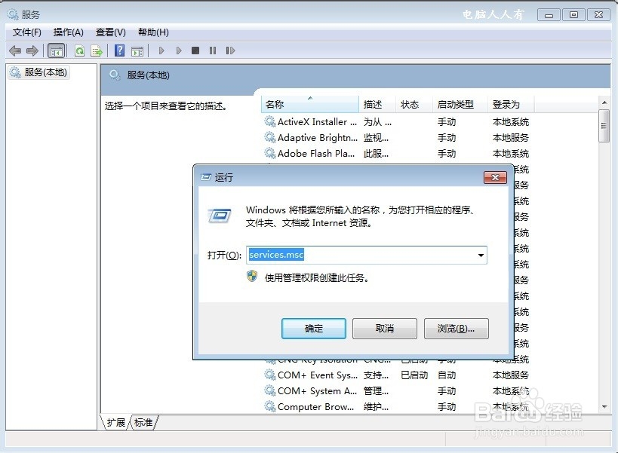Click the Start service play icon

tap(161, 51)
